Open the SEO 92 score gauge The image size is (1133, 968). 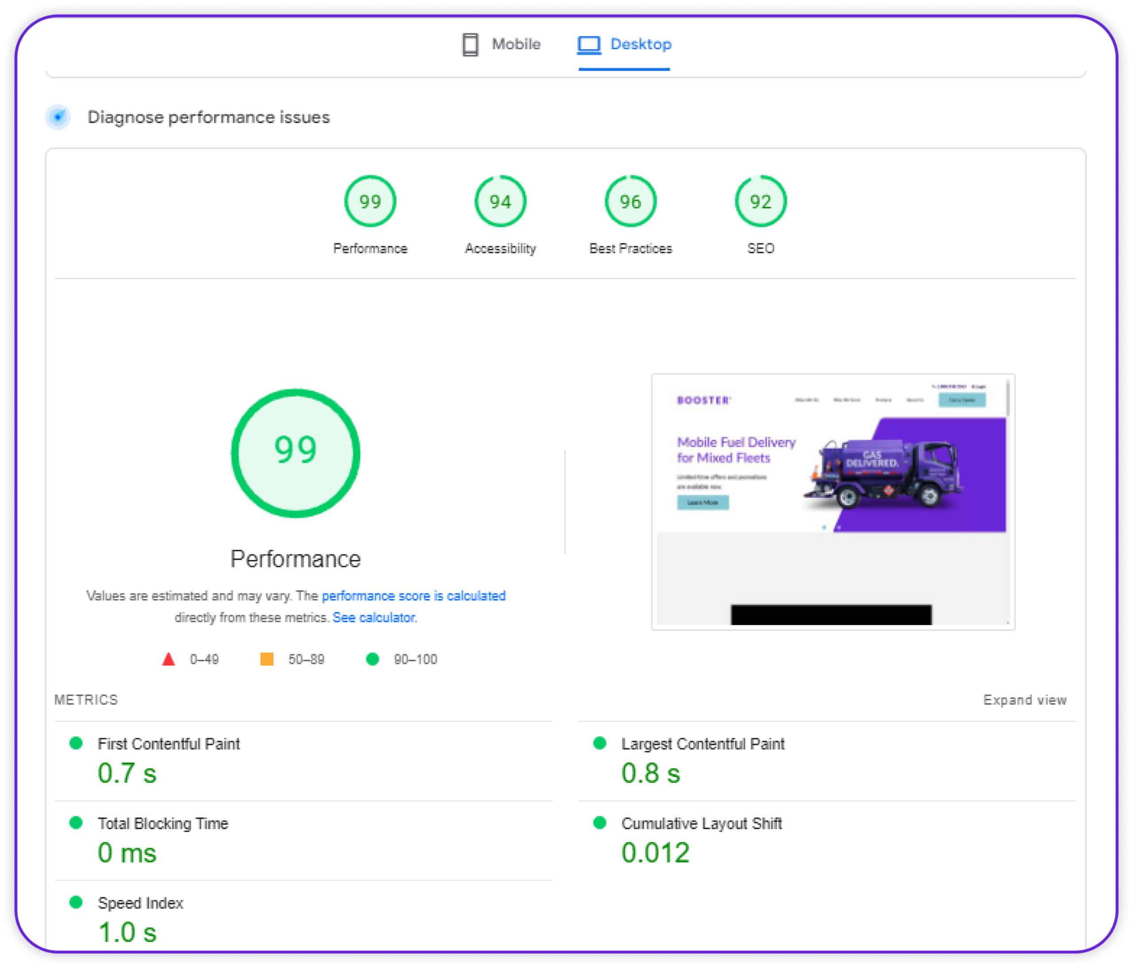coord(761,201)
